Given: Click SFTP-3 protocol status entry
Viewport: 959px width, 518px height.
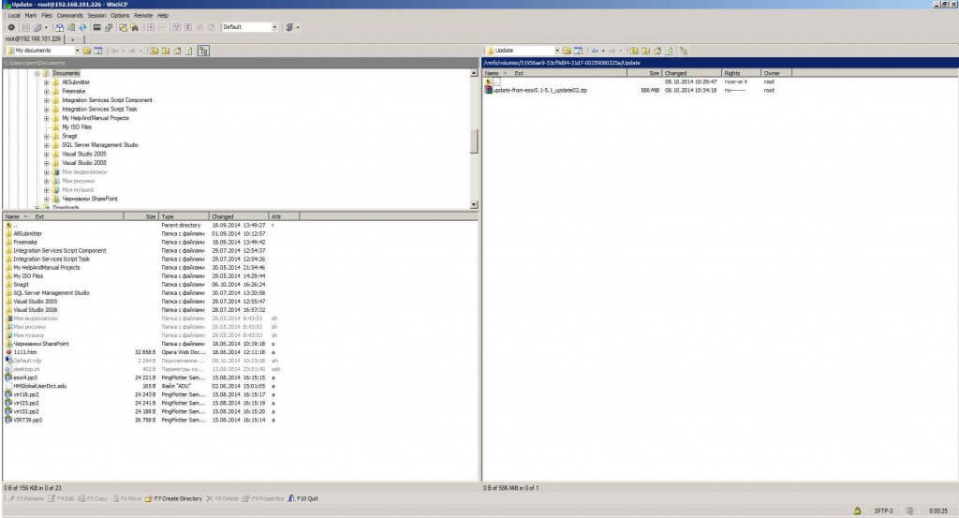Looking at the screenshot, I should [x=883, y=511].
